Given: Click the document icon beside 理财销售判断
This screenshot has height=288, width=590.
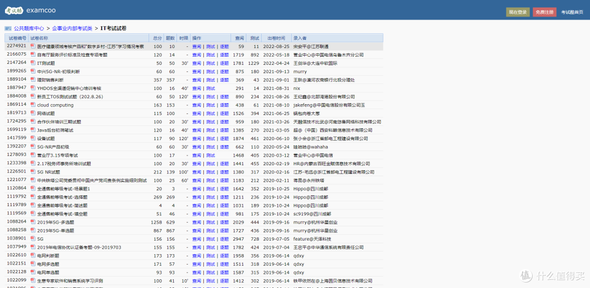Looking at the screenshot, I should pos(33,80).
